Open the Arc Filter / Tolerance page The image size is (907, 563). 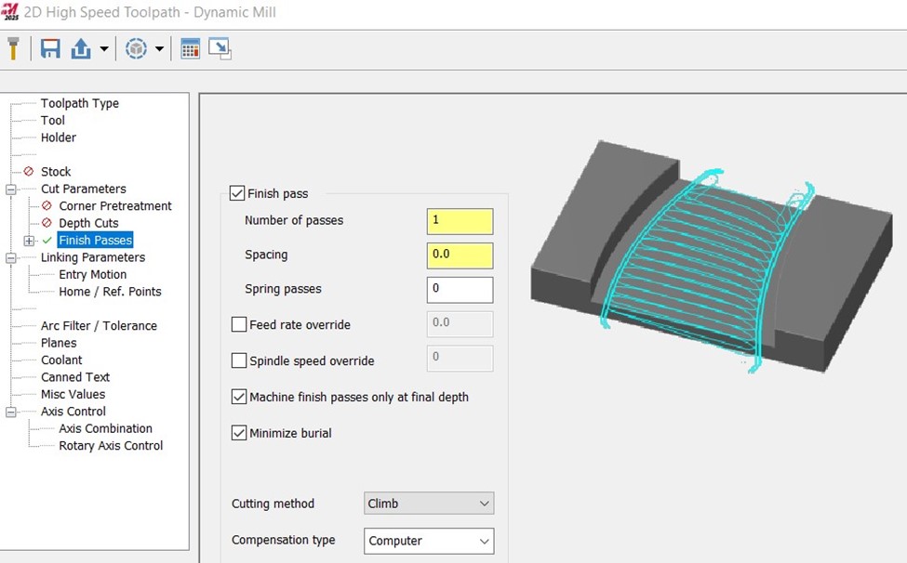(x=99, y=326)
